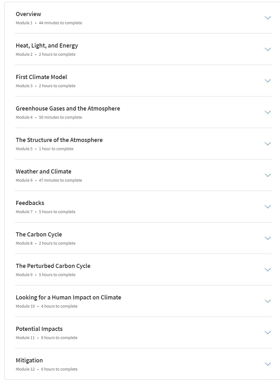Expand the Mitigation module chevron

coord(268,364)
